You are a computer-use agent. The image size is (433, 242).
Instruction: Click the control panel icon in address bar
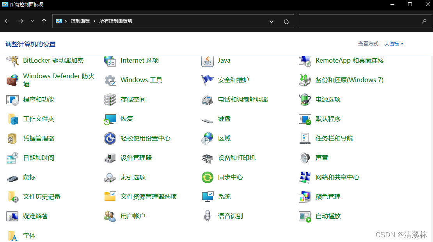pos(59,21)
